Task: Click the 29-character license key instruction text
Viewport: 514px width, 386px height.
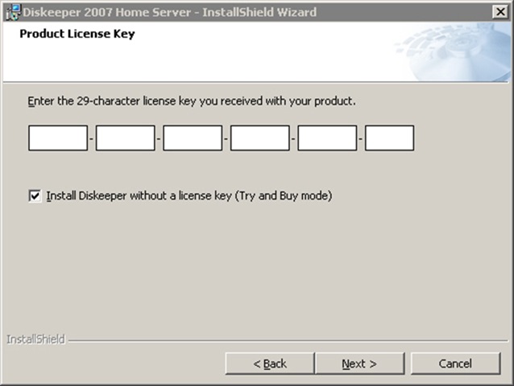Action: [x=192, y=101]
